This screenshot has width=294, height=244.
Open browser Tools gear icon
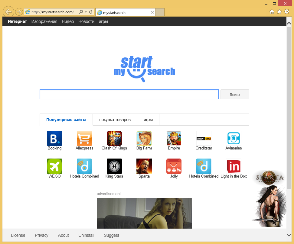[287, 11]
